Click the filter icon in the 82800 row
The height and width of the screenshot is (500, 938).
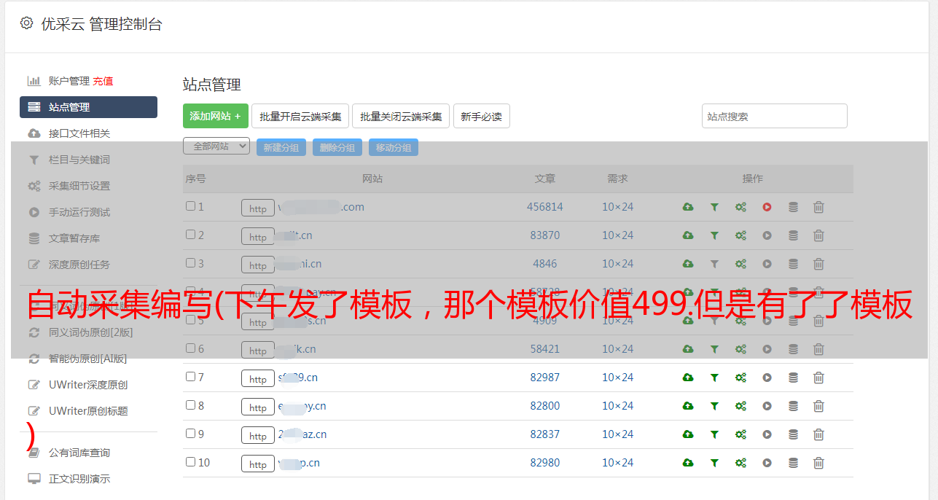point(714,406)
